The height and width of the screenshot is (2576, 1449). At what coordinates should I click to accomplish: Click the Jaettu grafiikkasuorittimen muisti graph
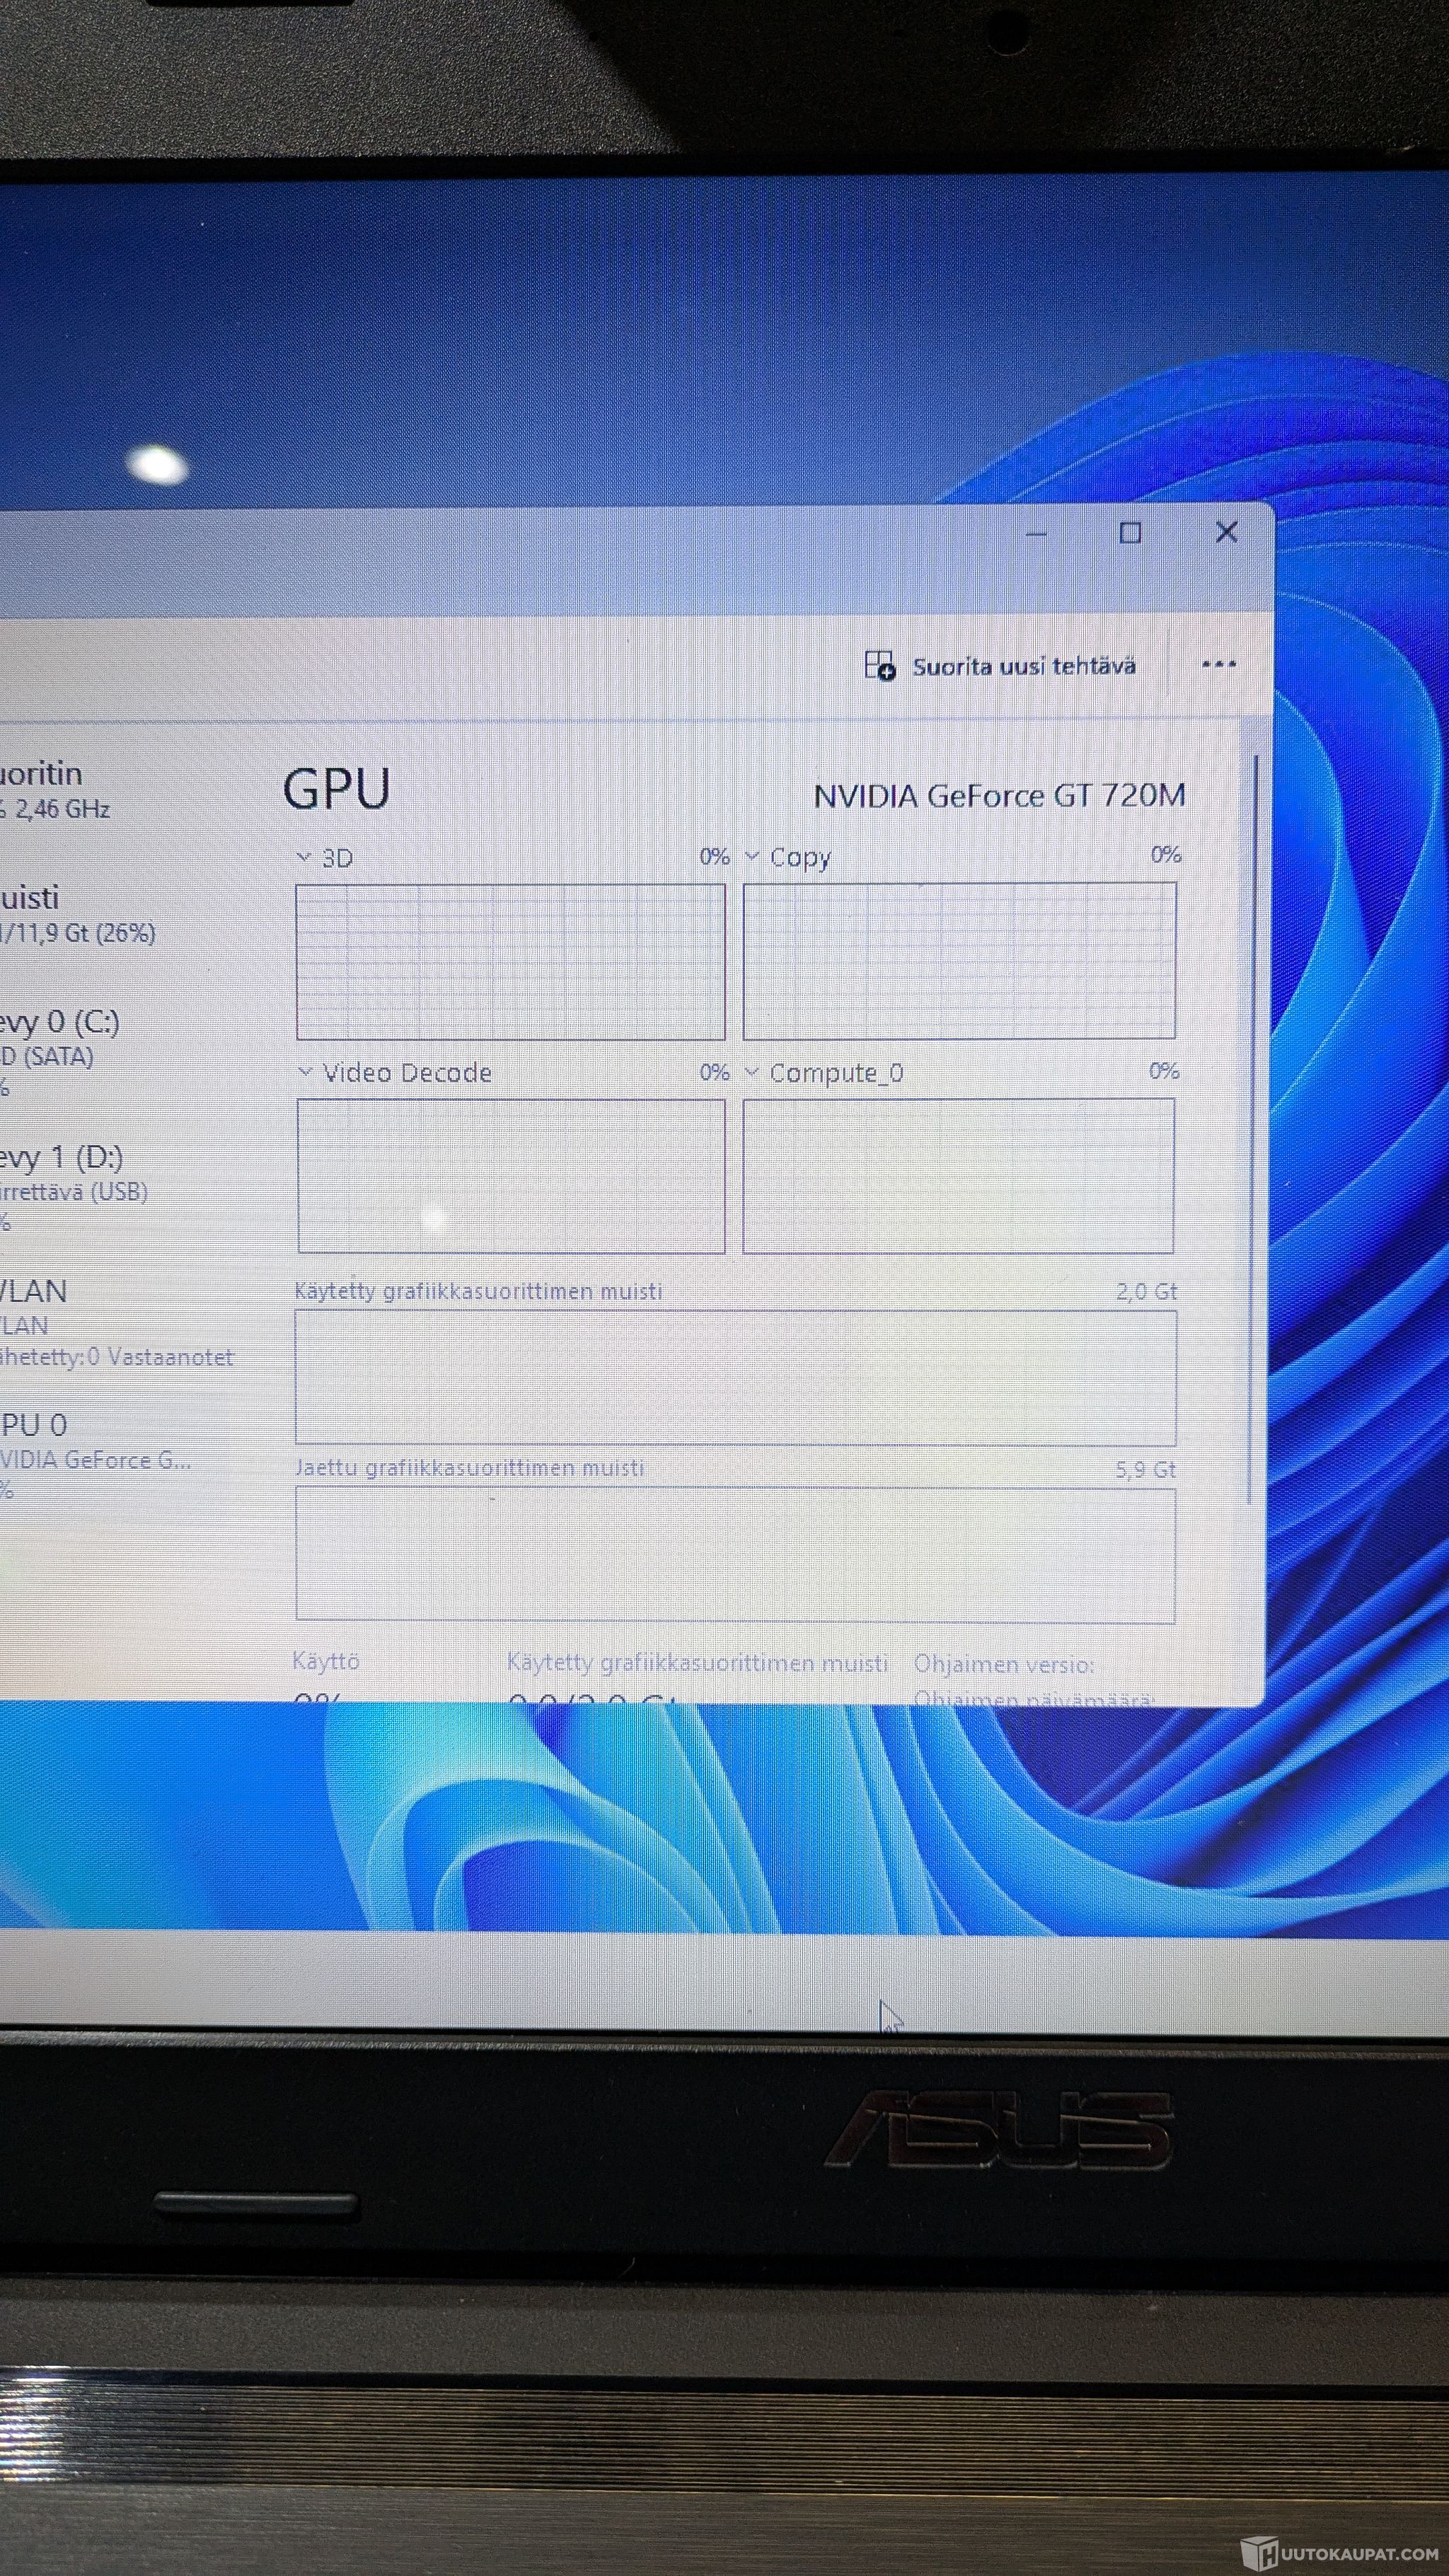click(735, 1555)
